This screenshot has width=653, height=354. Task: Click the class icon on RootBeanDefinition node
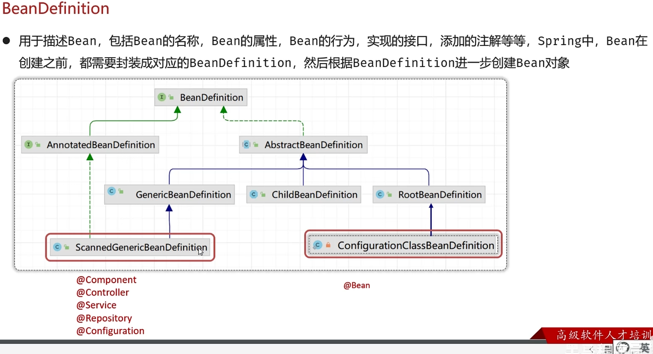[x=380, y=195]
